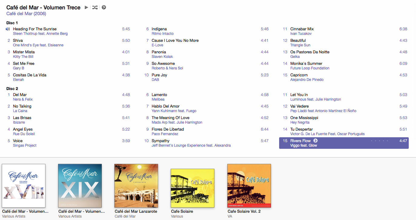The height and width of the screenshot is (220, 416).
Task: Rate Rivers Flow using the star dots
Action: point(379,141)
